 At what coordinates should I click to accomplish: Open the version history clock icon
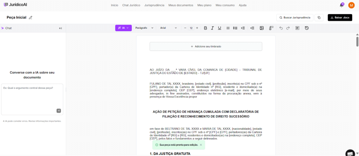(307, 28)
